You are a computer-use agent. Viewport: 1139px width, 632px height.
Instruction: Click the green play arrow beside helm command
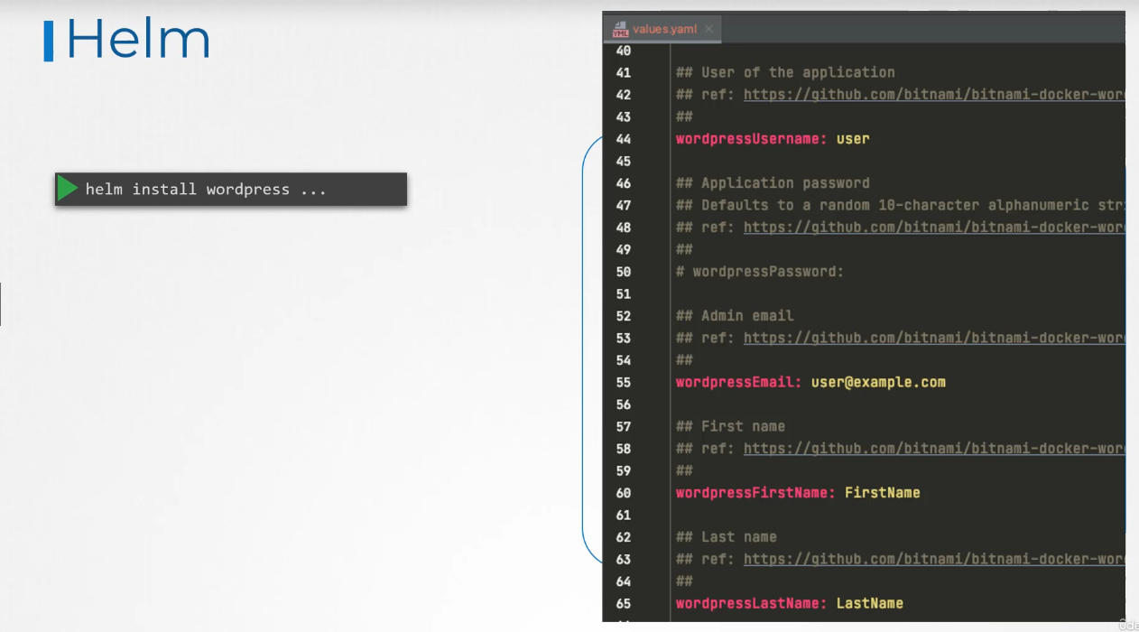[x=68, y=189]
